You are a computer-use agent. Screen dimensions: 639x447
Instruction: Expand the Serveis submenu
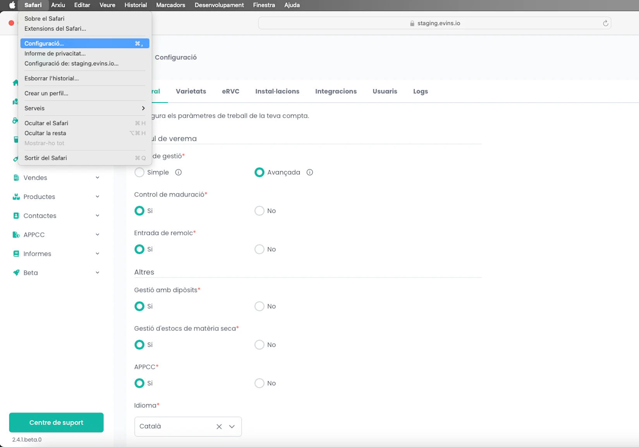(84, 108)
